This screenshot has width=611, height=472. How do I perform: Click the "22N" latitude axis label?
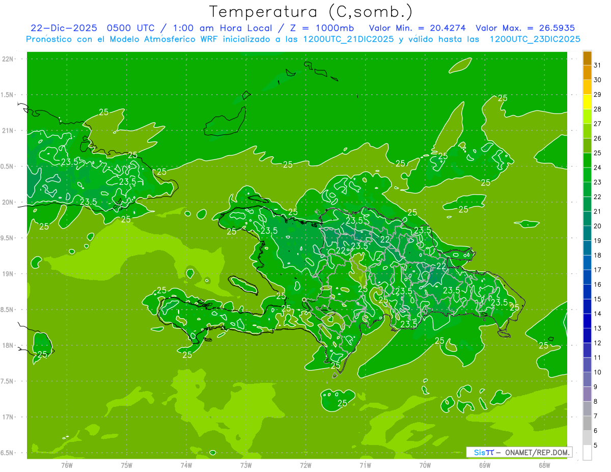click(x=8, y=59)
